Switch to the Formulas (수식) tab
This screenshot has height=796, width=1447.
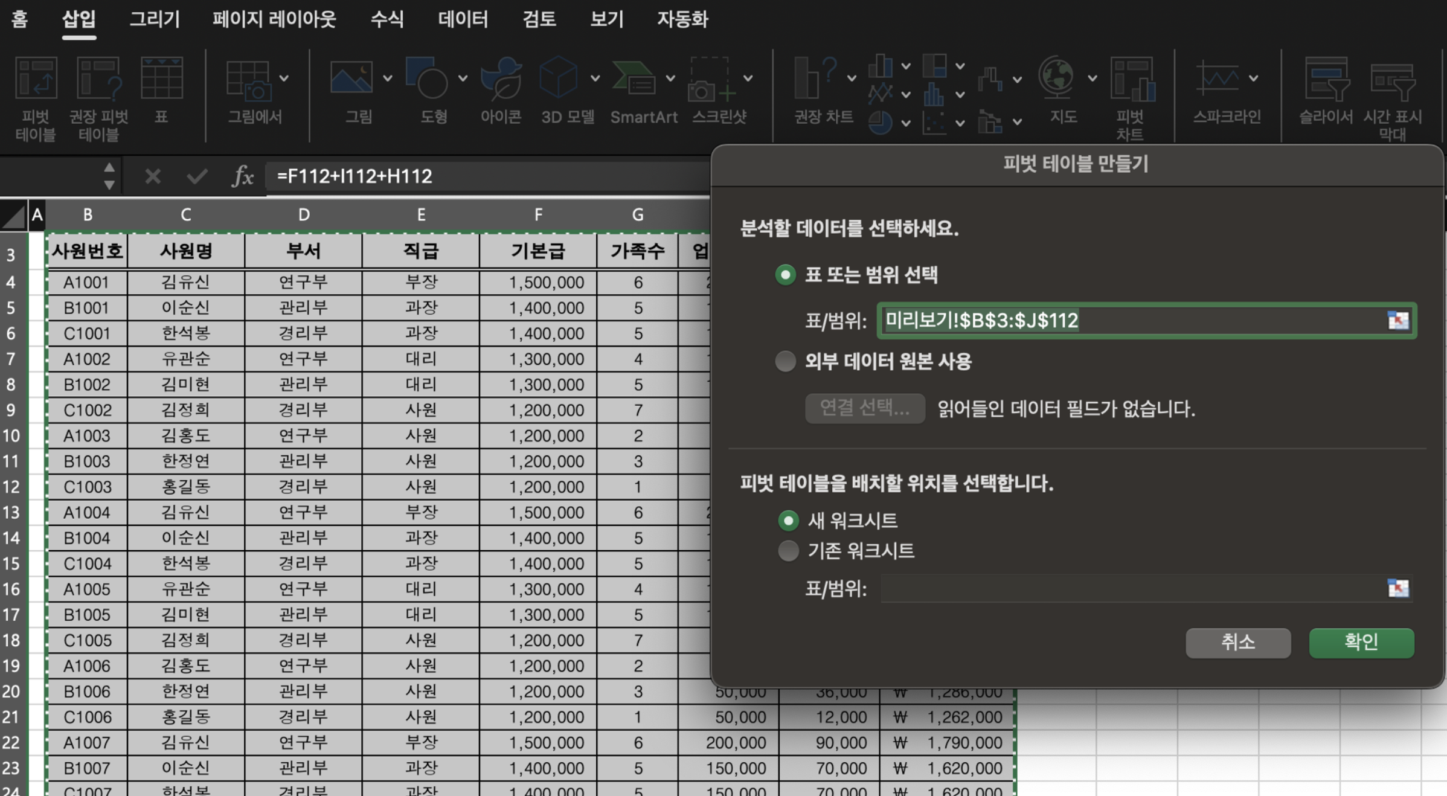point(387,19)
